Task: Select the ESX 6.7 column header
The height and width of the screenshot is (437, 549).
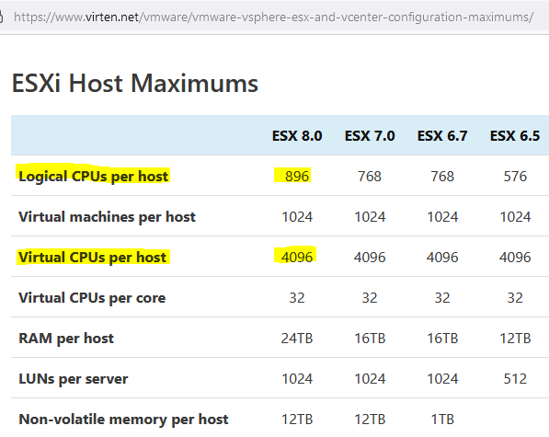Action: click(442, 136)
